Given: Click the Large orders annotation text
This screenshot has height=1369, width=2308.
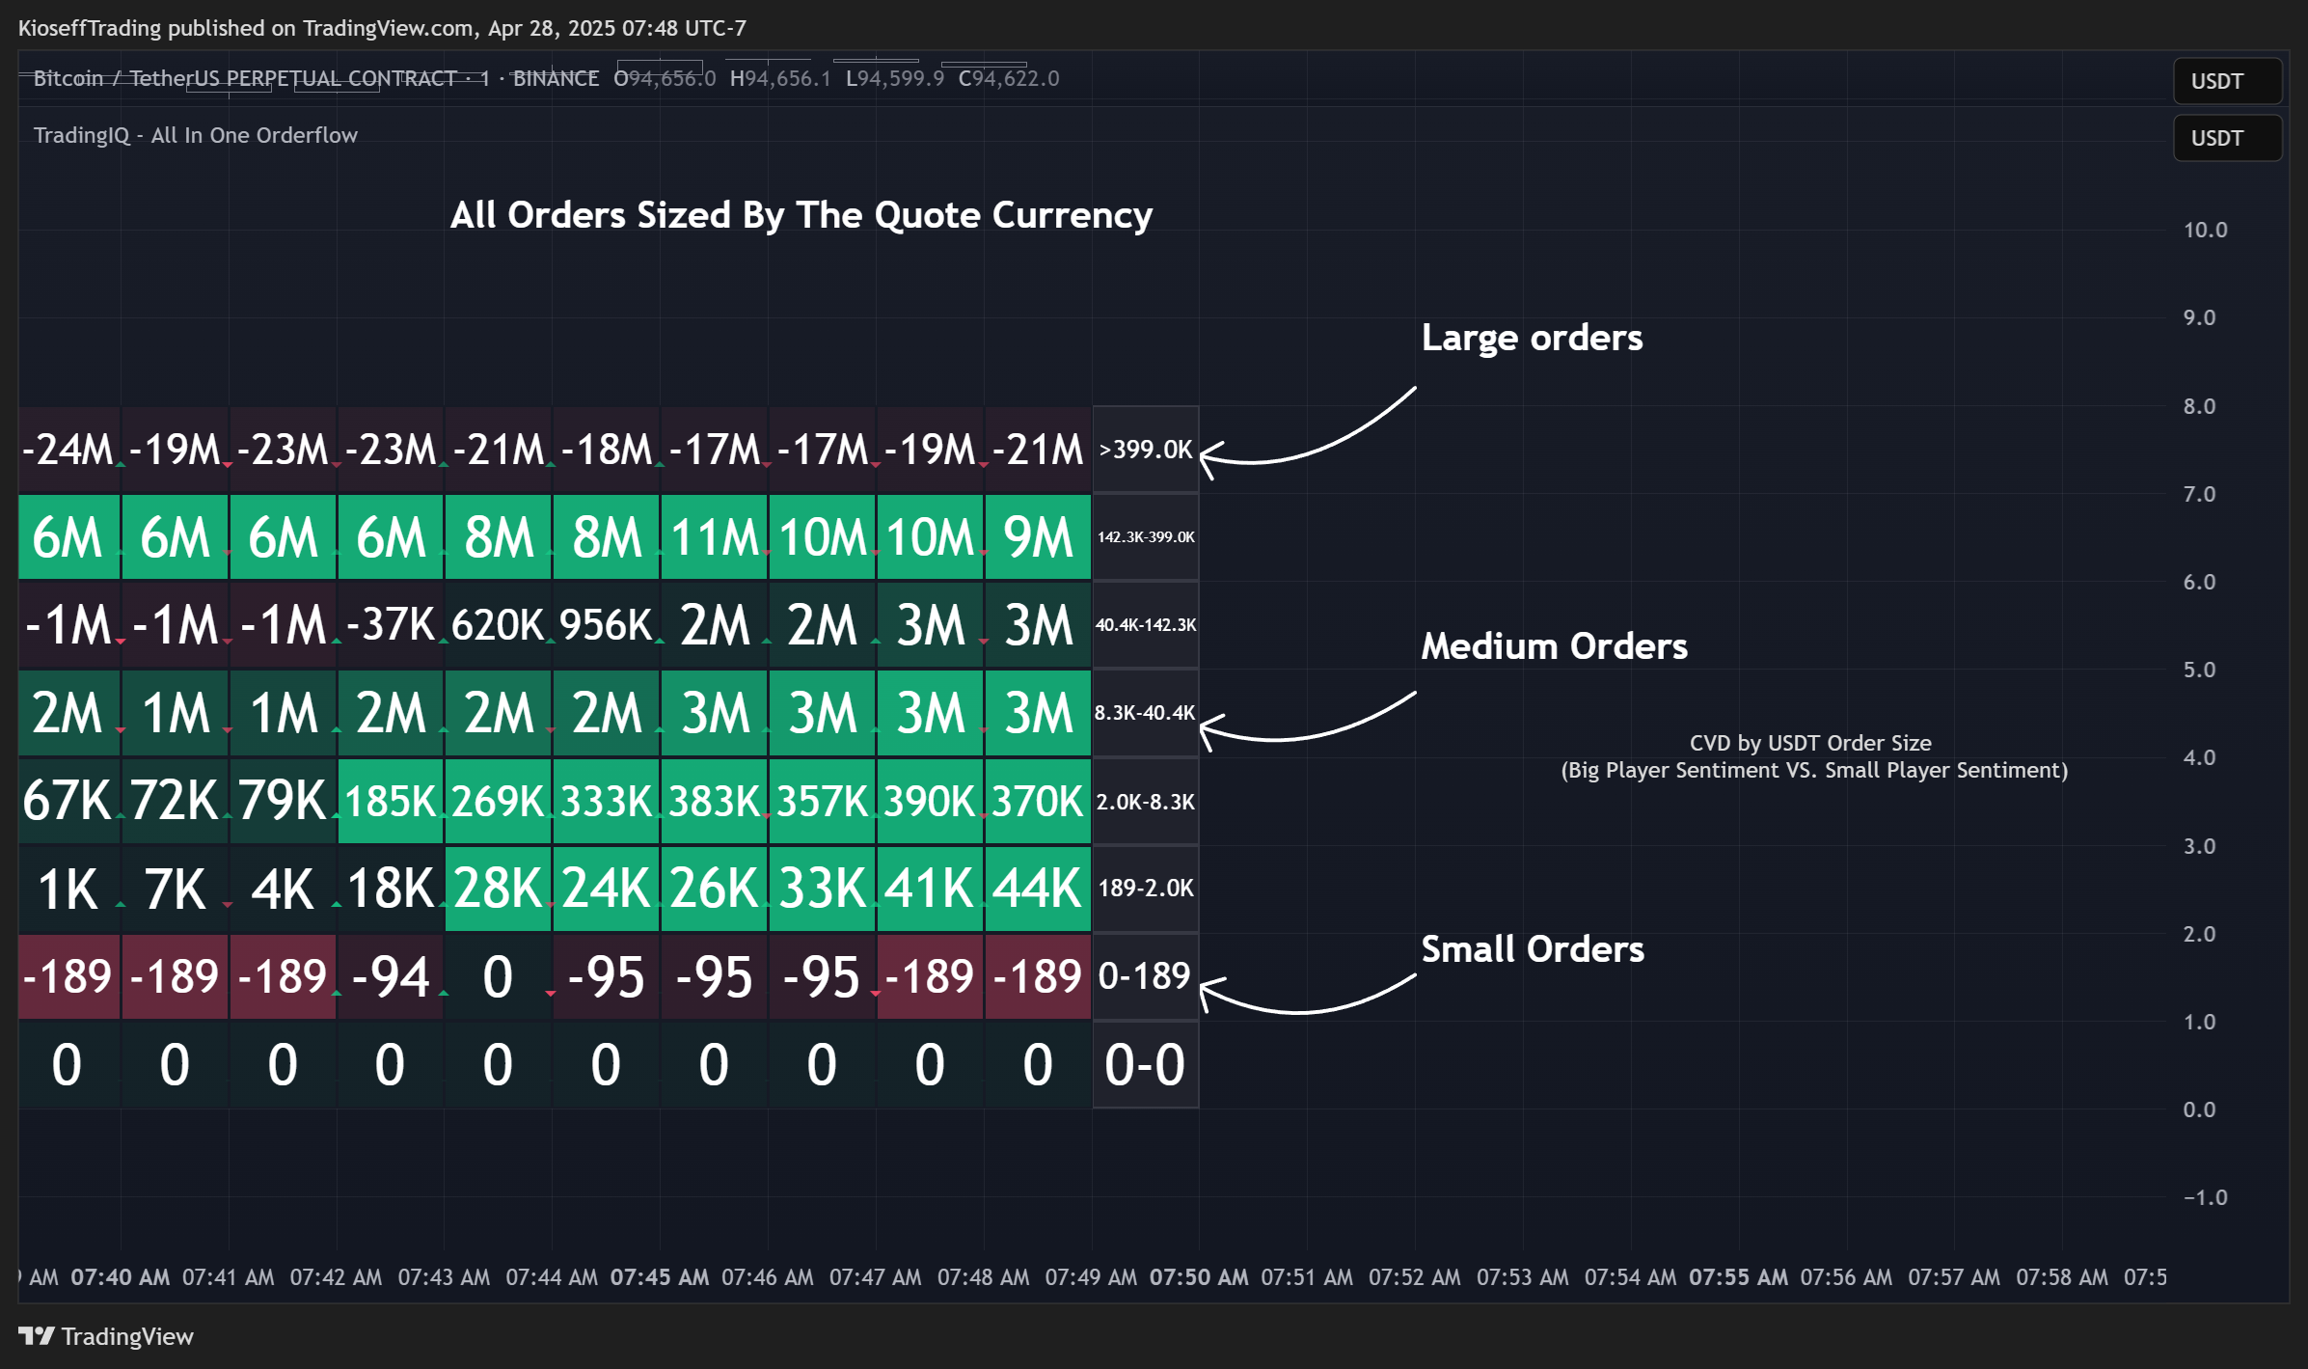Looking at the screenshot, I should (x=1532, y=339).
